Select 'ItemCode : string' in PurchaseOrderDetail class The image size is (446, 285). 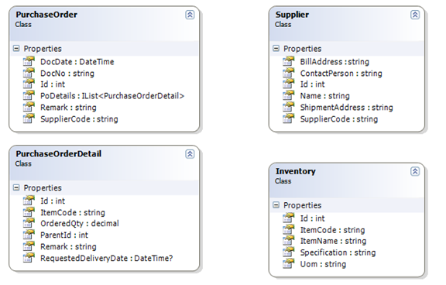pos(73,212)
